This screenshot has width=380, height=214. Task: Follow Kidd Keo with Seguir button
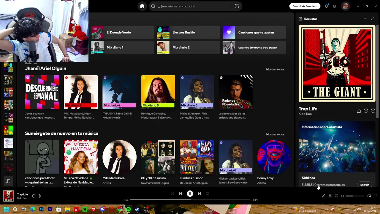[364, 185]
